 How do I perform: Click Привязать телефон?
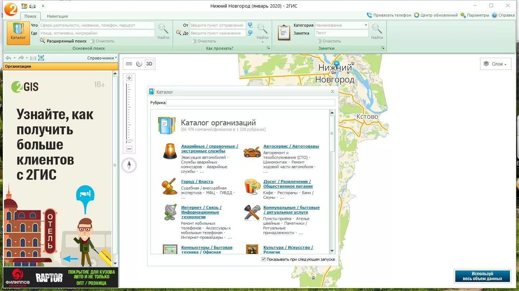[x=389, y=15]
